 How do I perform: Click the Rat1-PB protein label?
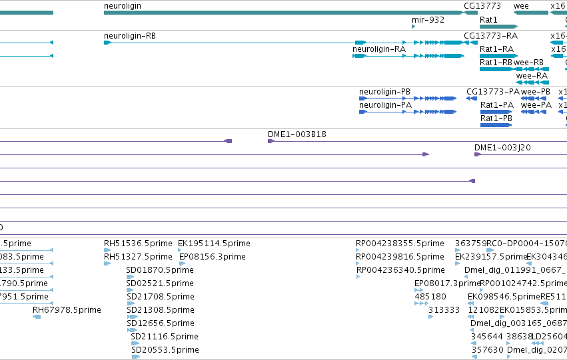(x=496, y=118)
